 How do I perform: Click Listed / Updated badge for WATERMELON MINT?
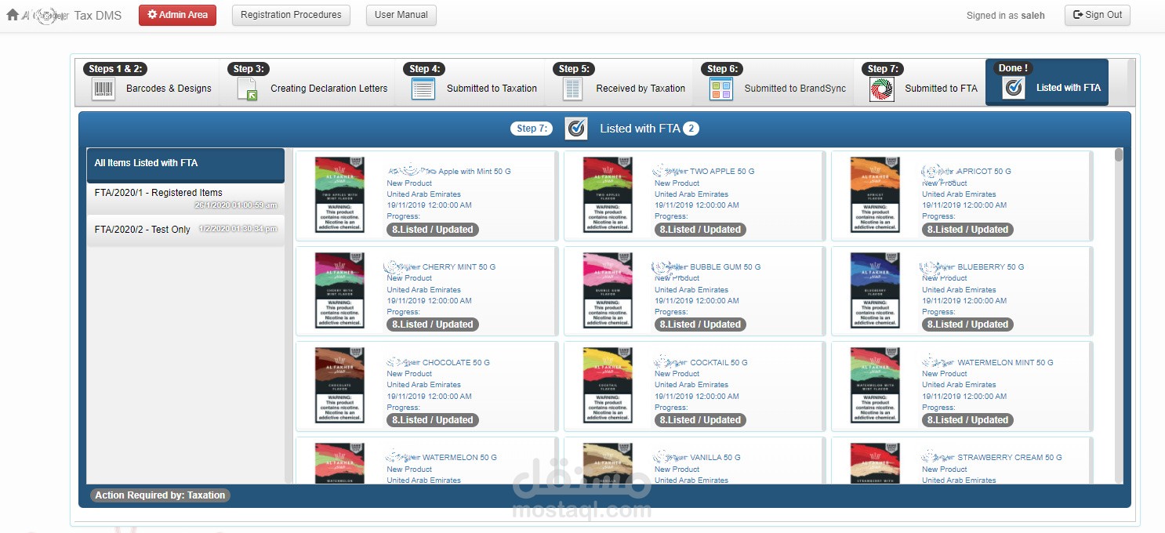pyautogui.click(x=967, y=420)
